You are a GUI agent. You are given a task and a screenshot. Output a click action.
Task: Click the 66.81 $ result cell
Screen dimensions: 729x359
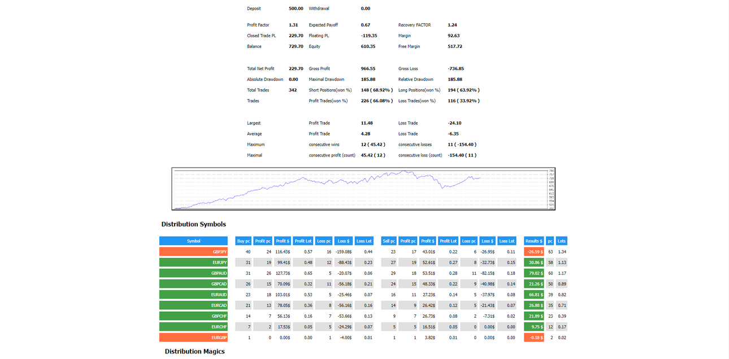[534, 295]
